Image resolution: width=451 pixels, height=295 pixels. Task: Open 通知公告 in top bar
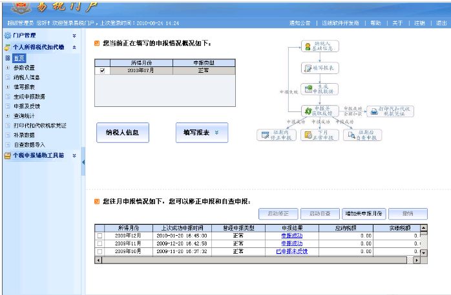[300, 23]
